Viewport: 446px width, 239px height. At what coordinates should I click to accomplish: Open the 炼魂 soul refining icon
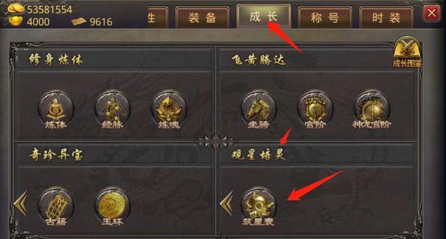click(x=169, y=109)
